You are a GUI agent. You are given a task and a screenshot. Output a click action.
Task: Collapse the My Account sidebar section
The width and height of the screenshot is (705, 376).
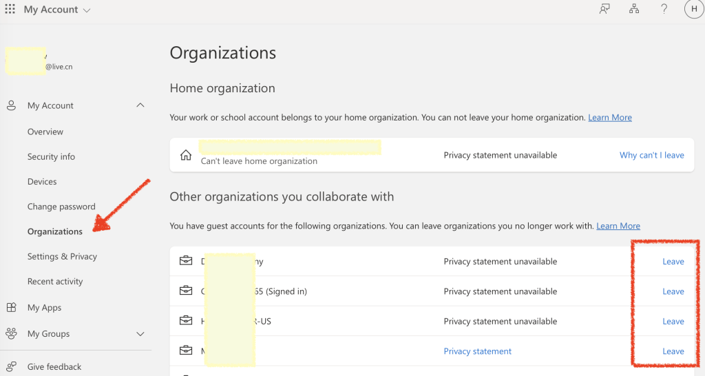click(x=140, y=105)
